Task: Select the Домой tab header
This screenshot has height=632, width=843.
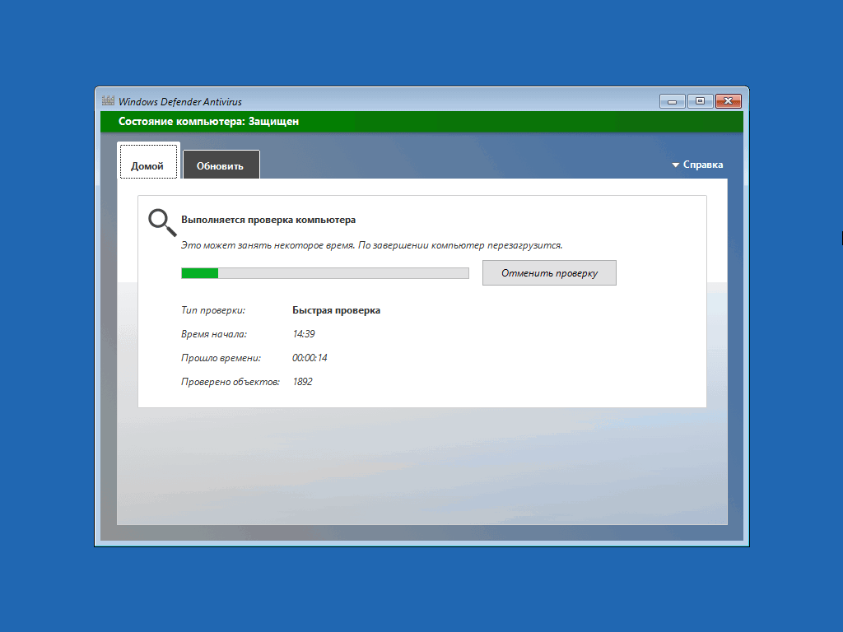Action: click(148, 162)
